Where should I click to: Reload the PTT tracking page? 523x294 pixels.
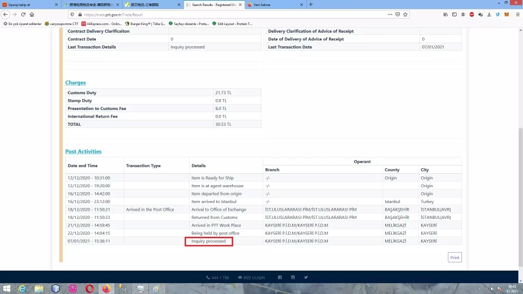coord(23,14)
